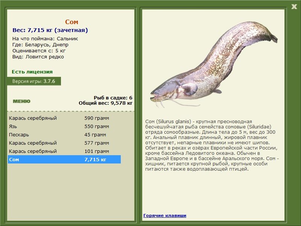Open the МЕНЮ button

tap(21, 101)
